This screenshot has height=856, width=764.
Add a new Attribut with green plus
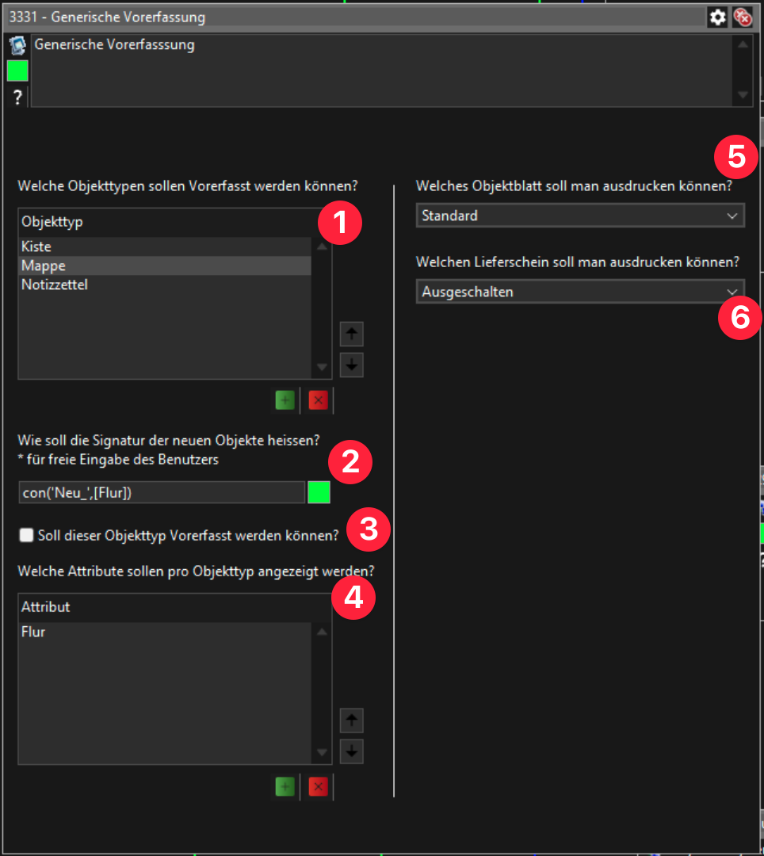tap(285, 786)
